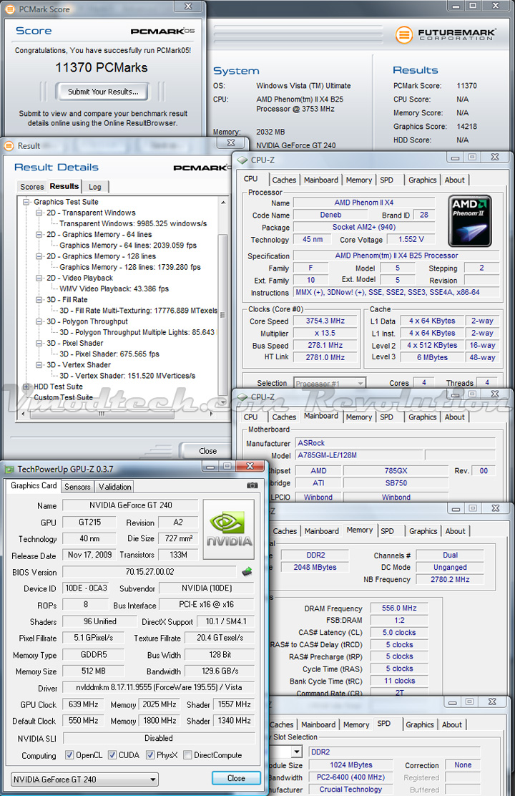Select the About tab in the CPU-Z Mainboard window
Viewport: 515px width, 796px height.
click(455, 417)
